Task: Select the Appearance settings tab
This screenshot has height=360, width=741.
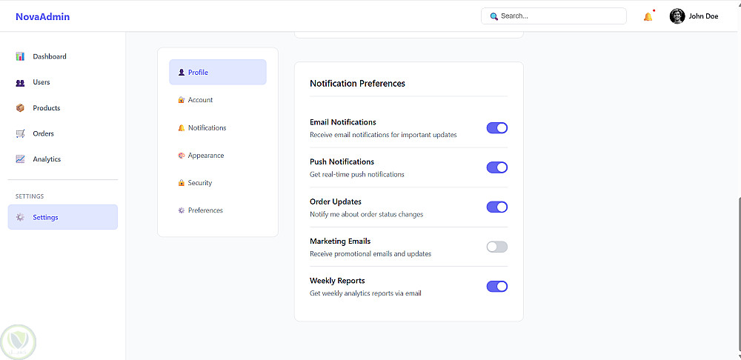Action: pos(205,156)
